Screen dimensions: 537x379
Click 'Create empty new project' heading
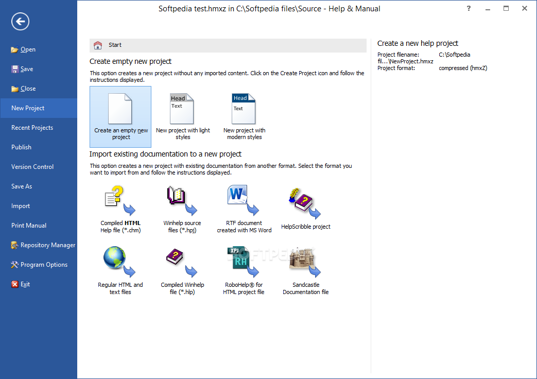click(130, 62)
